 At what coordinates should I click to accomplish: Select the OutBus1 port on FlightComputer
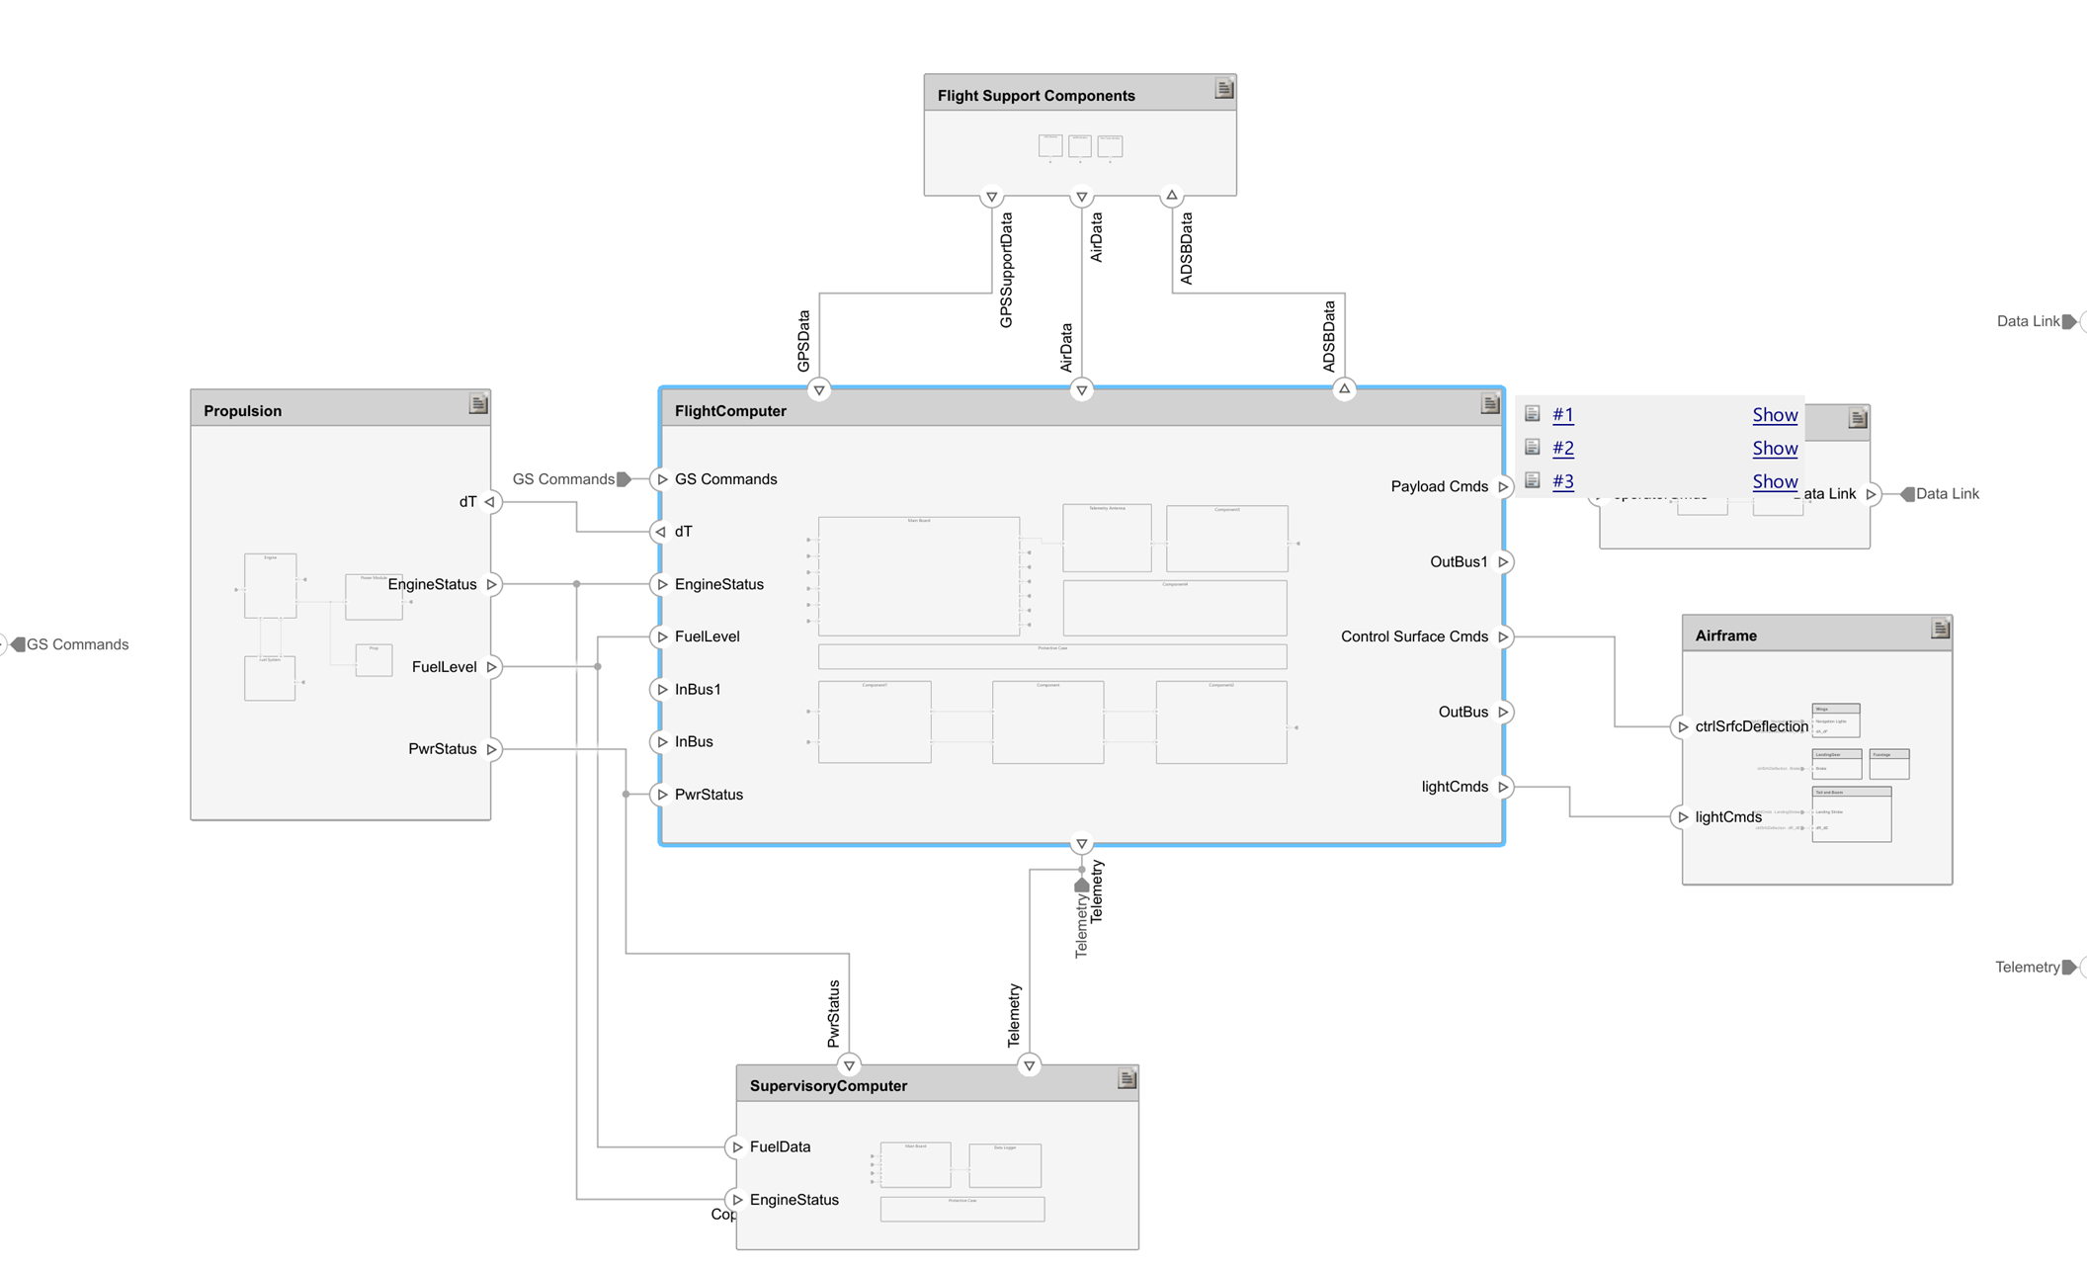coord(1503,561)
